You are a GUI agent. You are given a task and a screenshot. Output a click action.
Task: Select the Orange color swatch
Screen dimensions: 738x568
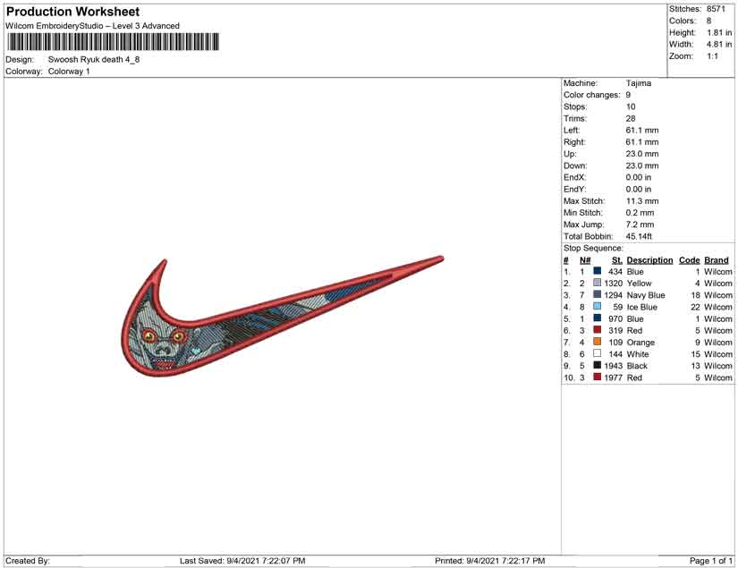(x=598, y=342)
